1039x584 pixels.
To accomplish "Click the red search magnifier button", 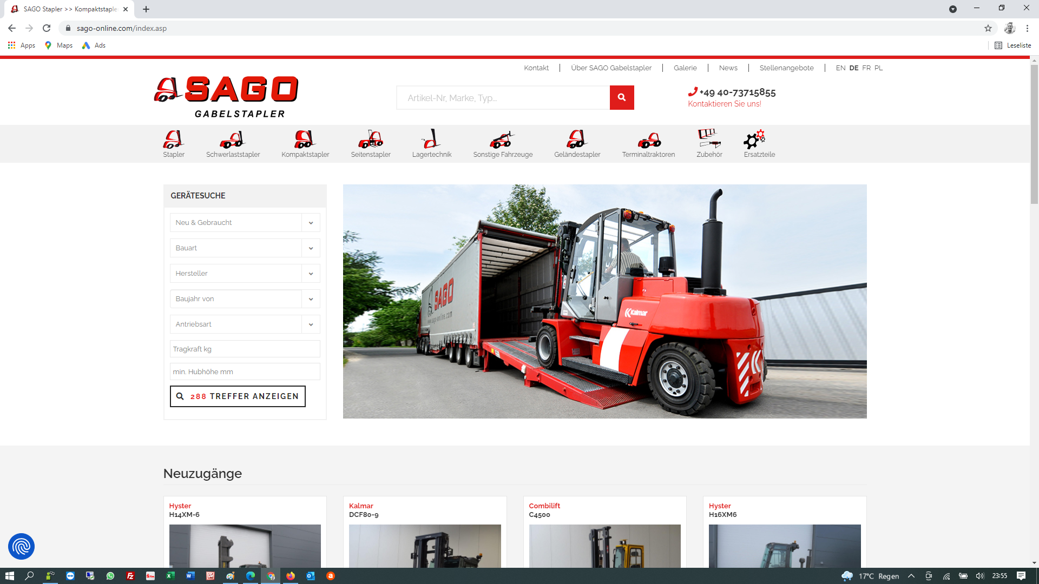I will pos(622,97).
